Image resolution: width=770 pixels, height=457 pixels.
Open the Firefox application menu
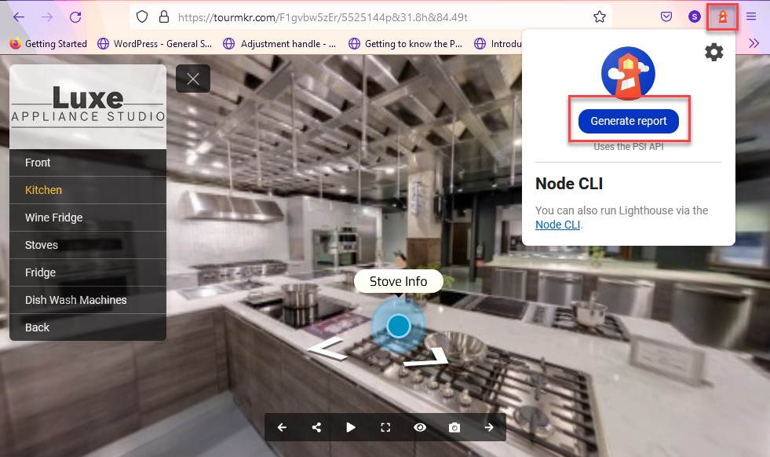point(751,17)
